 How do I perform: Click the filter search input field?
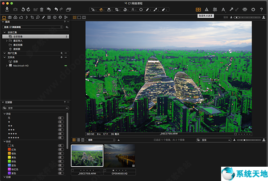coord(35,108)
